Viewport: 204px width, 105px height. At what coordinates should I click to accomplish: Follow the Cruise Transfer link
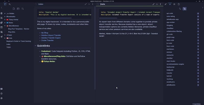(47, 40)
